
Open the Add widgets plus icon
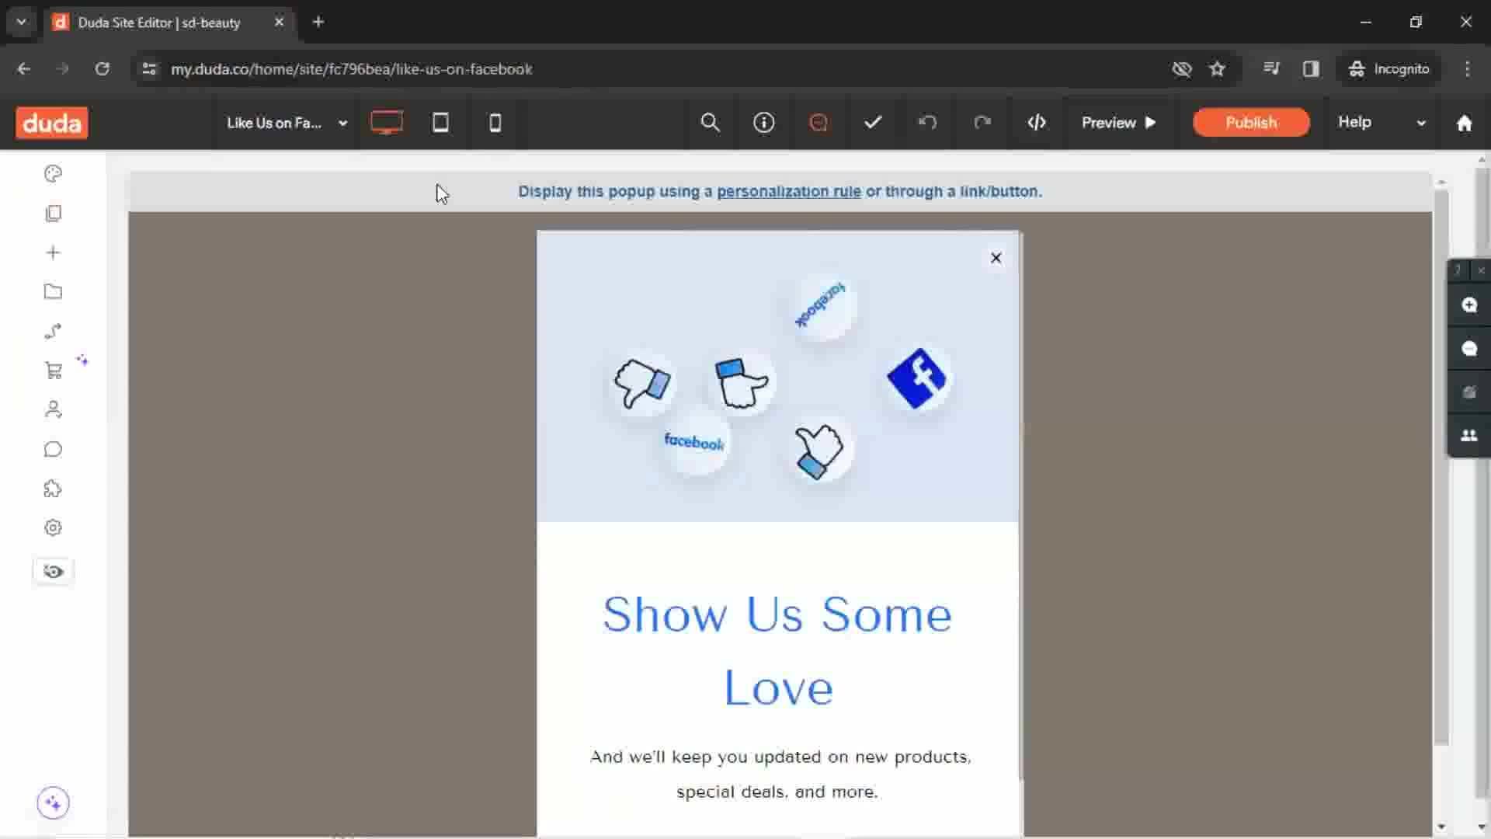[53, 252]
